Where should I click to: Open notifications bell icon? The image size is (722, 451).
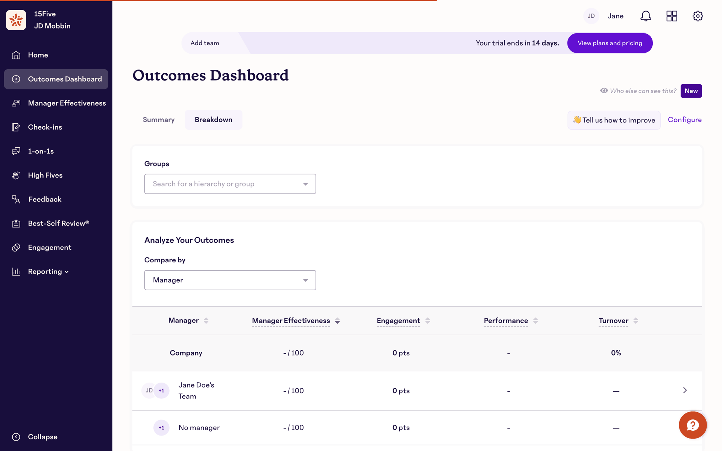646,16
